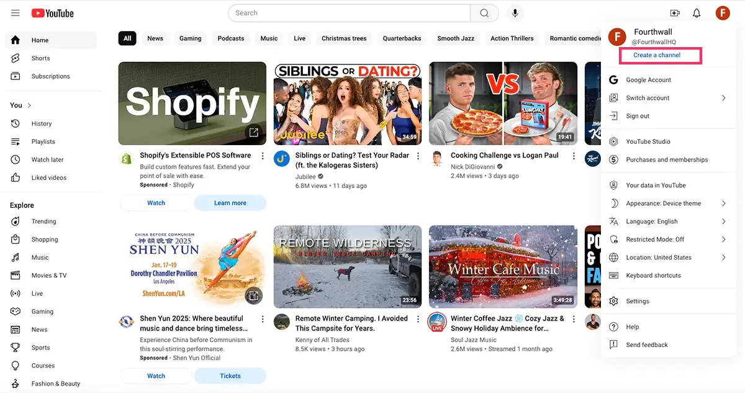
Task: Open the hamburger guide menu
Action: click(16, 13)
